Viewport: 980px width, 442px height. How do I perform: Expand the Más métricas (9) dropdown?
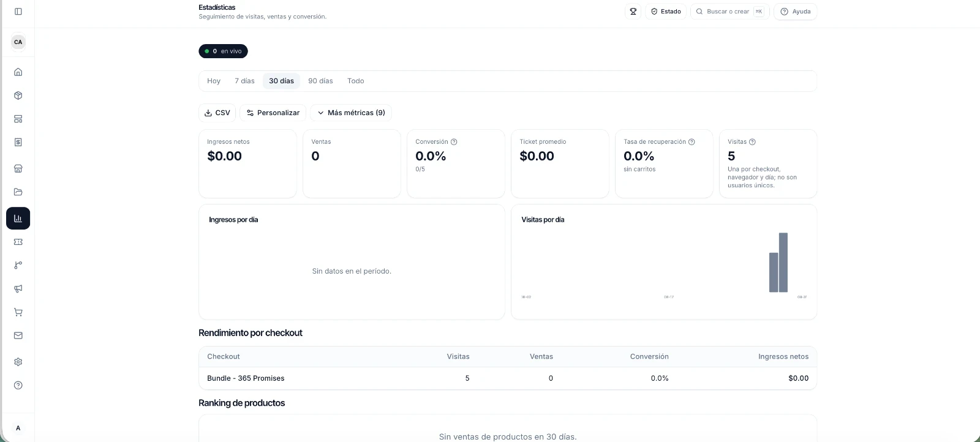[351, 113]
